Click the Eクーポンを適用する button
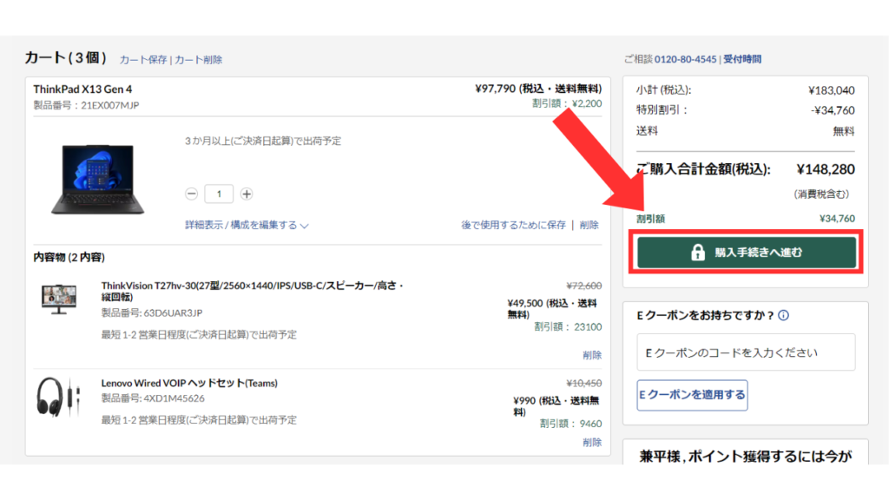This screenshot has height=500, width=889. 692,395
